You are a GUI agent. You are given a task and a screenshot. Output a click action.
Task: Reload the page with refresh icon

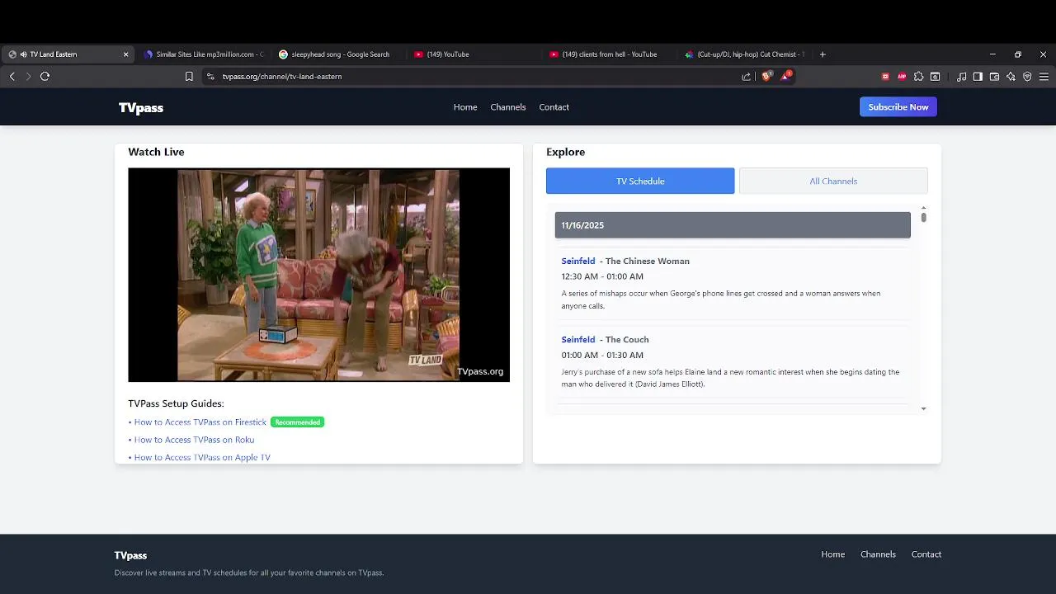45,76
